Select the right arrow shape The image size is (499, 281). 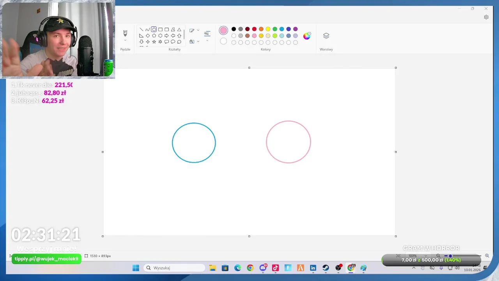[166, 36]
